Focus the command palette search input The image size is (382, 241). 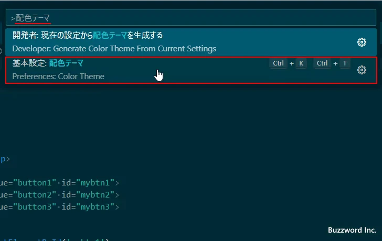[189, 18]
